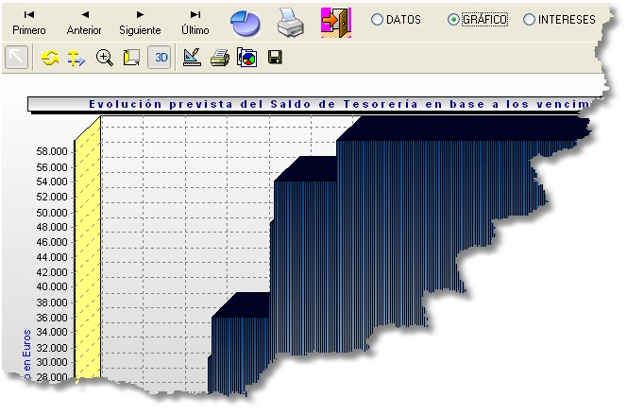Select the INTERESES radio option
The image size is (627, 415).
click(559, 19)
